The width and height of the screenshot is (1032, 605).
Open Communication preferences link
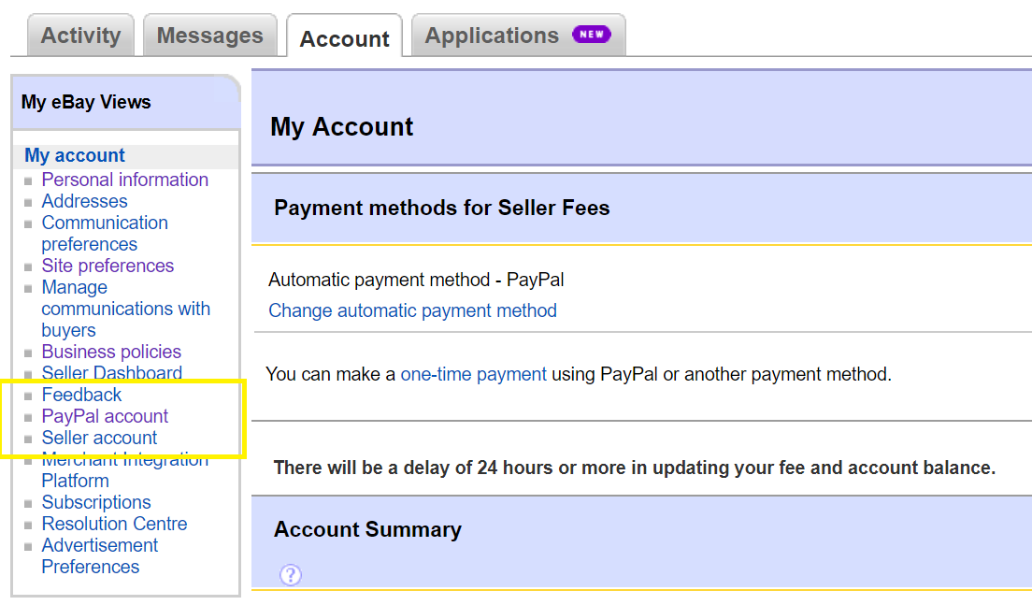(x=105, y=233)
